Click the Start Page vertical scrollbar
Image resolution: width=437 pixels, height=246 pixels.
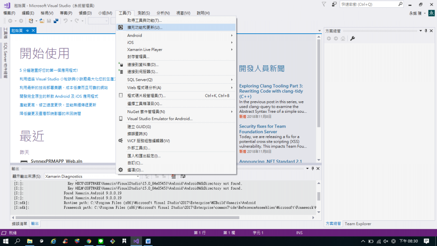(x=318, y=84)
